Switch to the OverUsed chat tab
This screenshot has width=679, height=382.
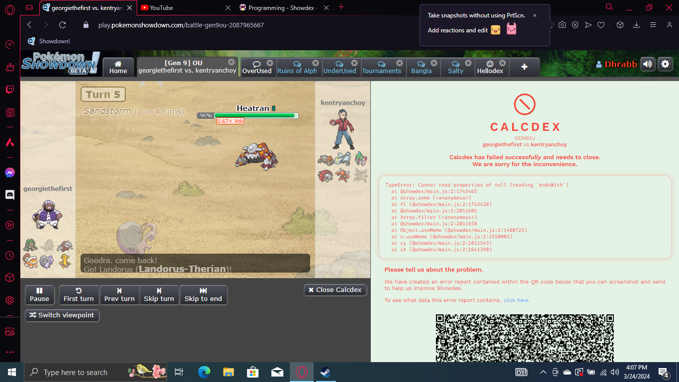(x=256, y=67)
